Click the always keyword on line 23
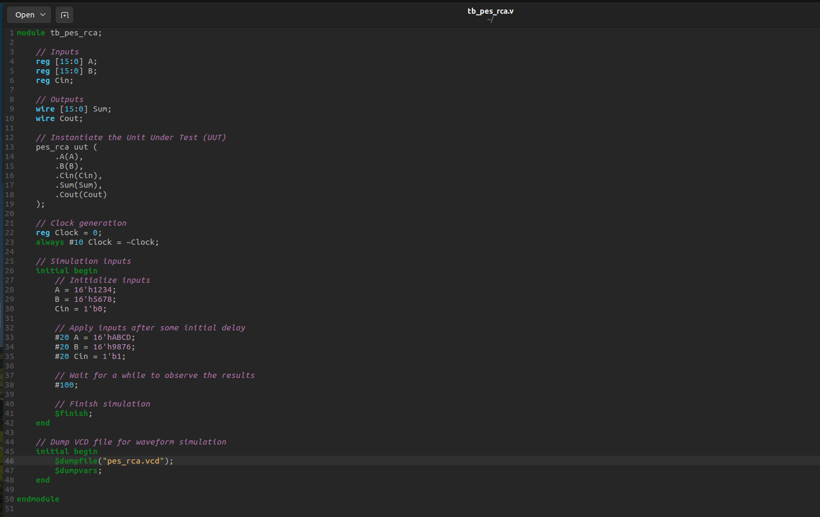Viewport: 820px width, 517px height. click(x=50, y=242)
